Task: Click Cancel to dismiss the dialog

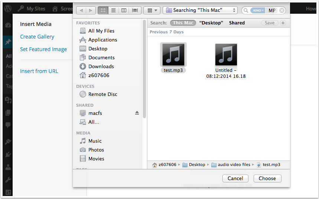Action: 235,178
